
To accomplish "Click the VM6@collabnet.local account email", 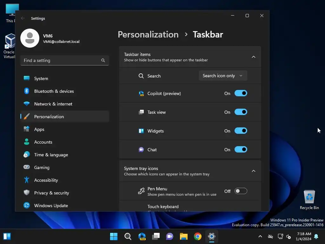I will pyautogui.click(x=61, y=42).
